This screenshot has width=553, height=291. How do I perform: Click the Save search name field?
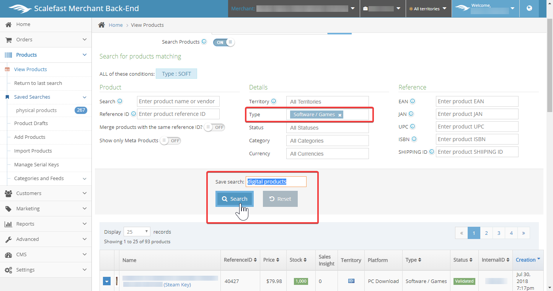tap(276, 182)
